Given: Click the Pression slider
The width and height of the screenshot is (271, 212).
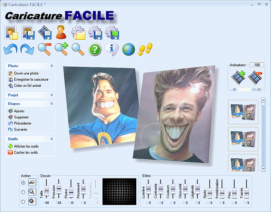Looking at the screenshot, I should tap(59, 189).
